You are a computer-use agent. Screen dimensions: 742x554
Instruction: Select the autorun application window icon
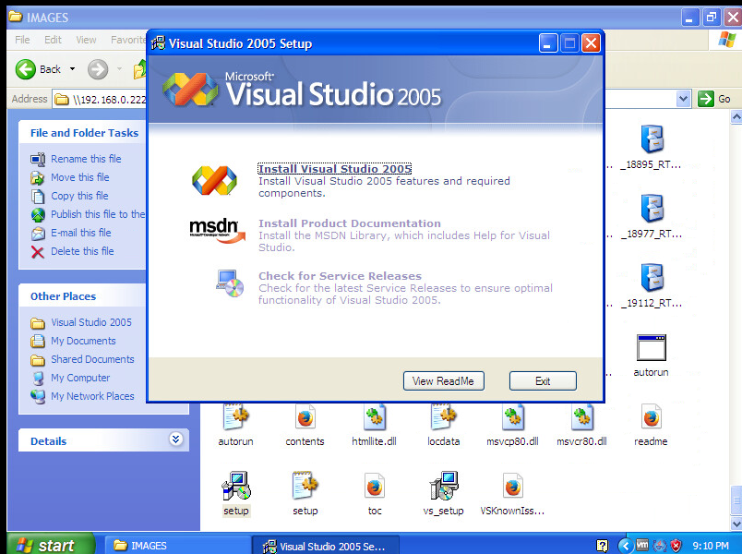point(651,348)
